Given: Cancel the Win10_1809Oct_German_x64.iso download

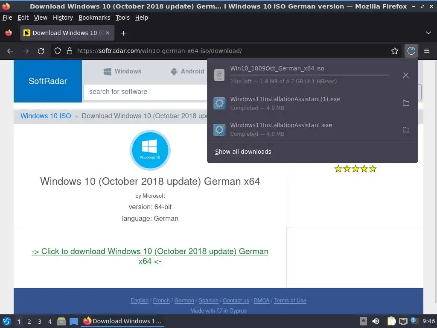Looking at the screenshot, I should coord(406,75).
